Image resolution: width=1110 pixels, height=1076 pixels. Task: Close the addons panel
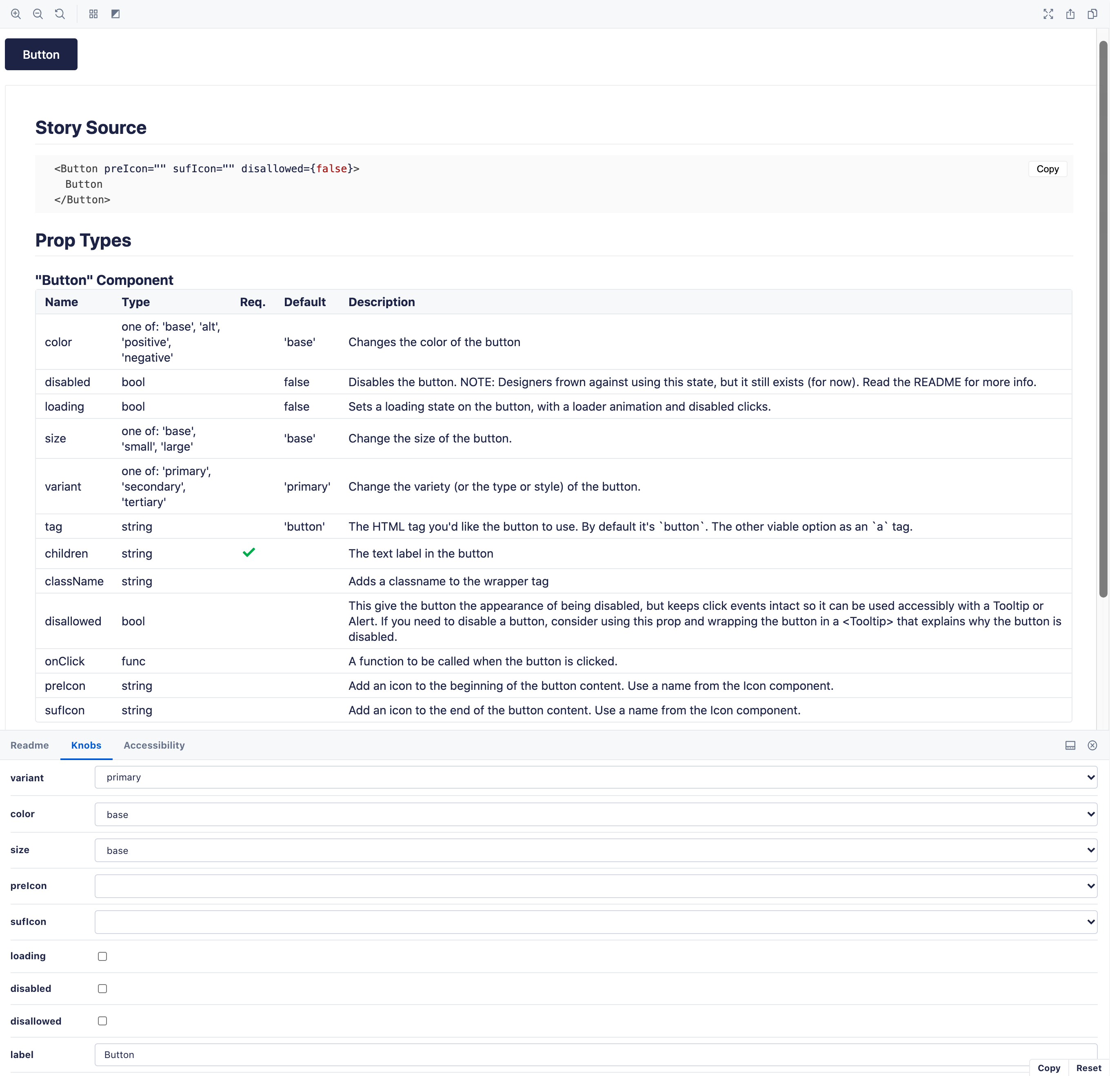point(1092,745)
